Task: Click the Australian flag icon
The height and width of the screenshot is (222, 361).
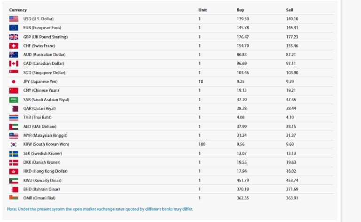Action: pos(14,55)
